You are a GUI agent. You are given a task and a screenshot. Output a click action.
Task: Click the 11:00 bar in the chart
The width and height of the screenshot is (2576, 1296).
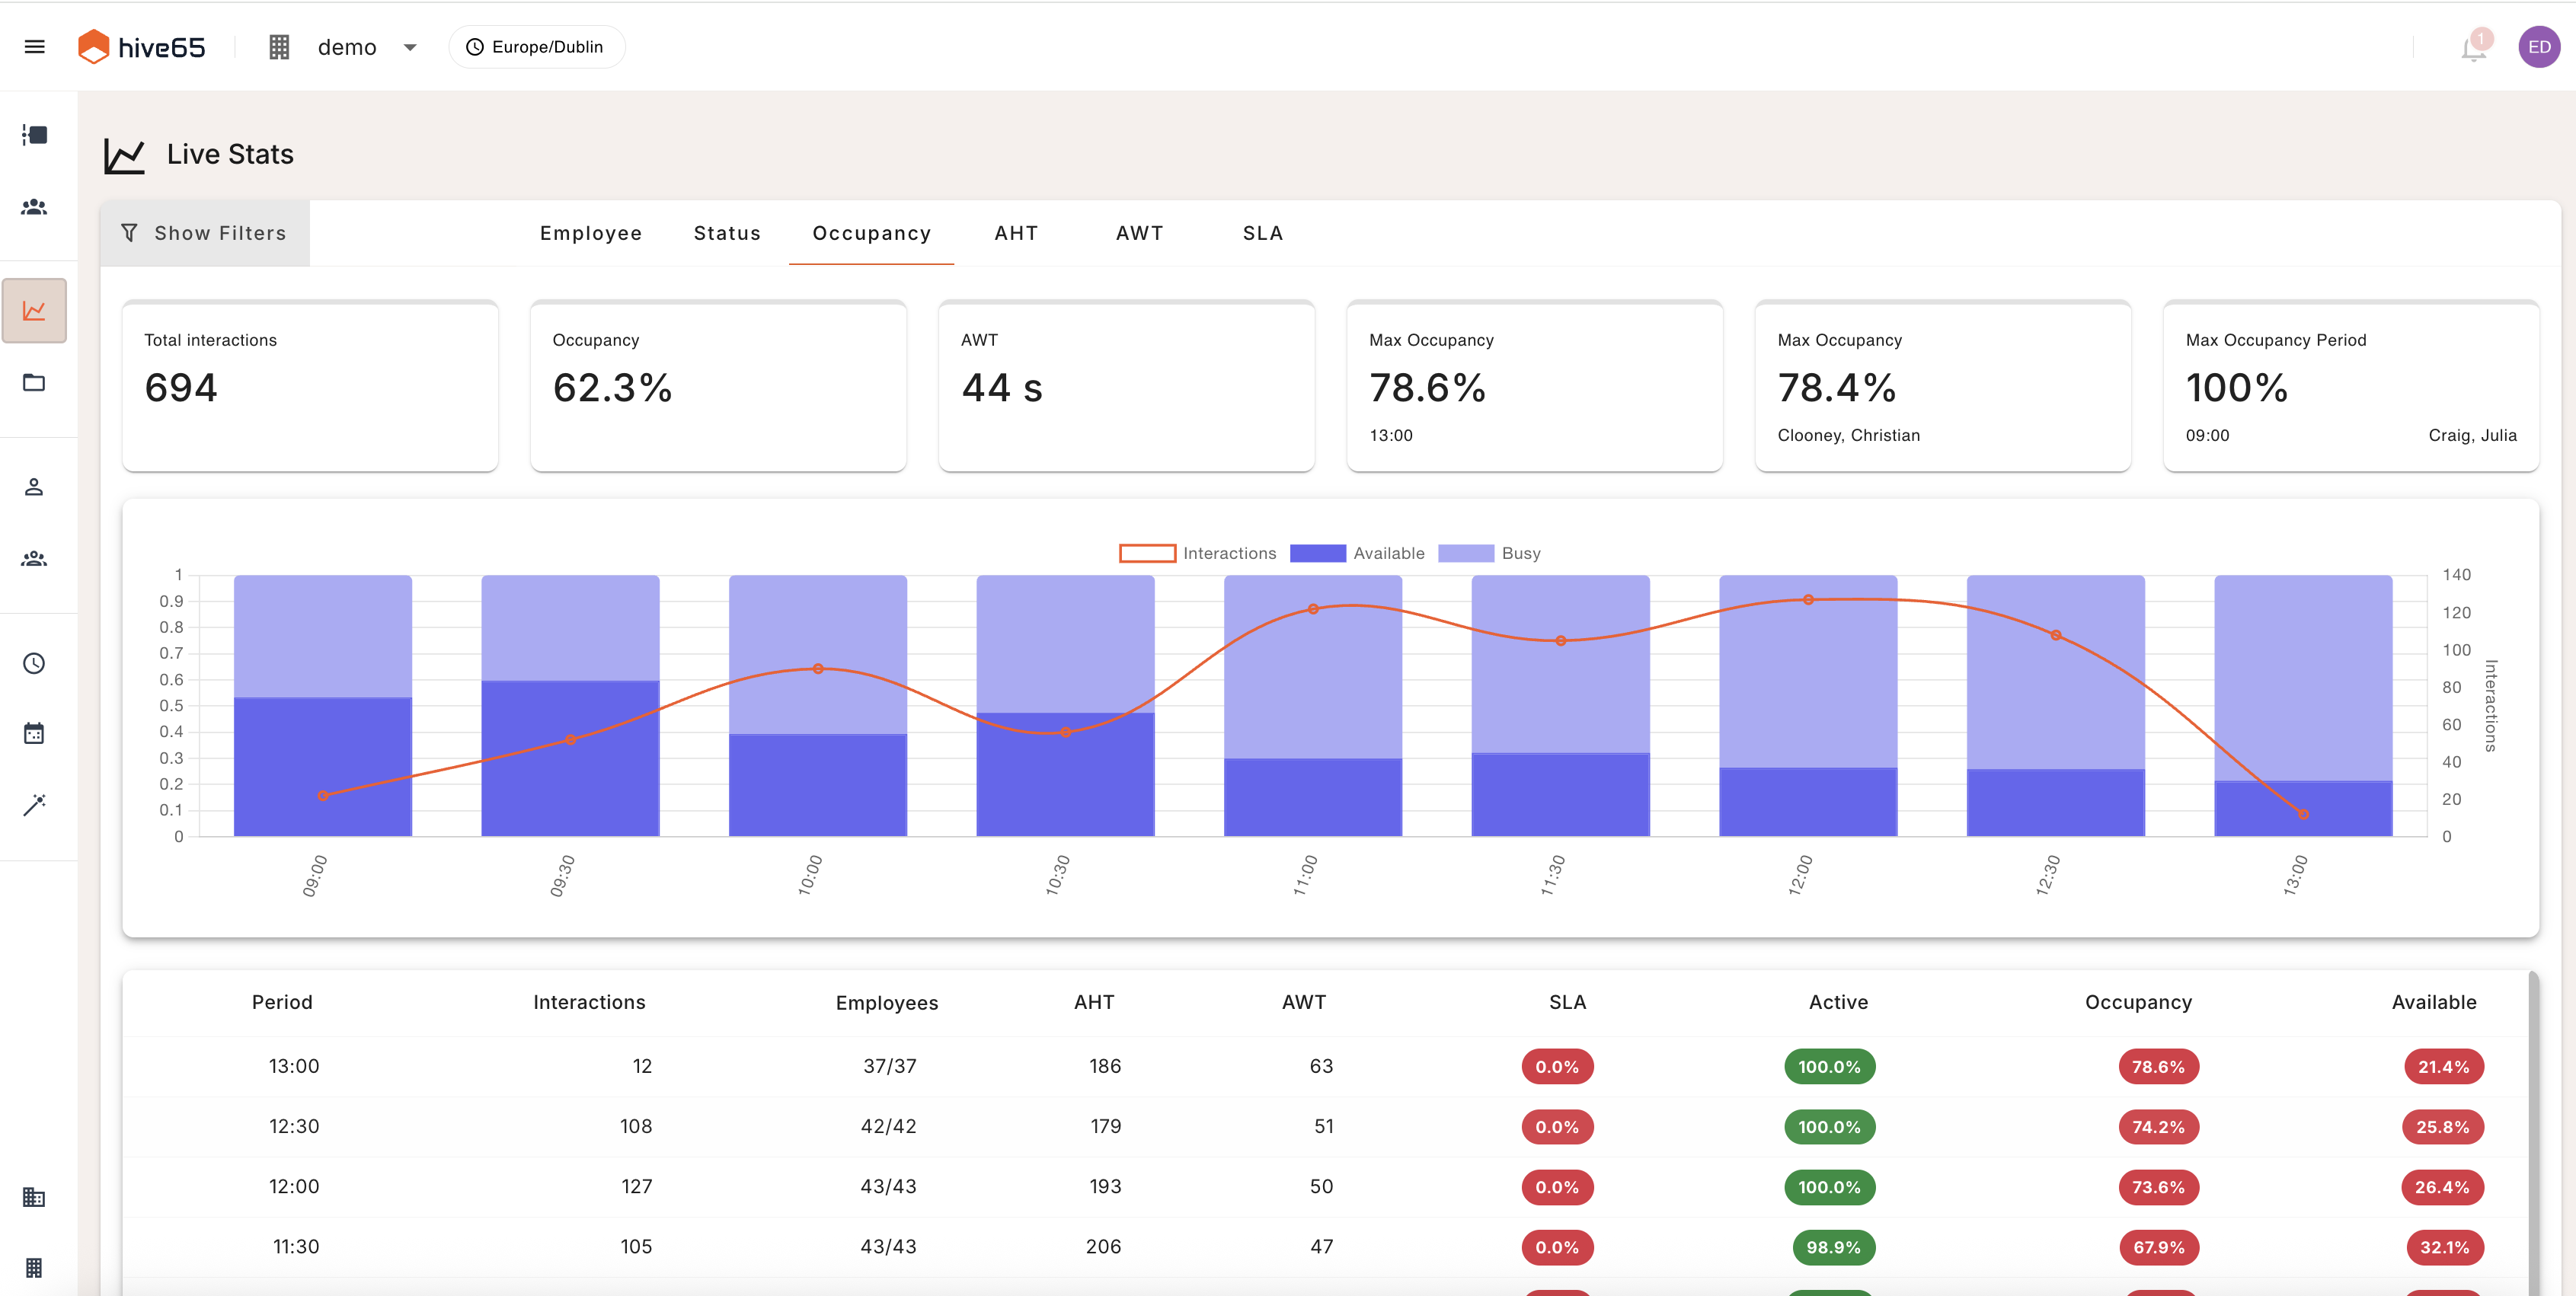point(1313,706)
